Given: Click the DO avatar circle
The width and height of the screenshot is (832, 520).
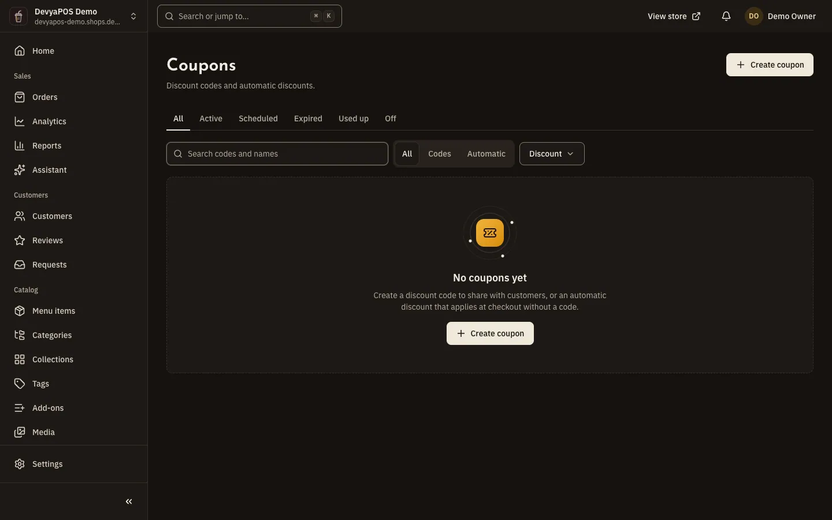Looking at the screenshot, I should [753, 16].
